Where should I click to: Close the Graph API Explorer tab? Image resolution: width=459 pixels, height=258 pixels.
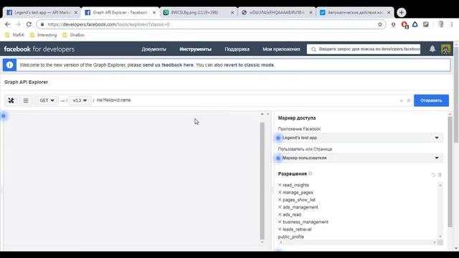[x=154, y=13]
